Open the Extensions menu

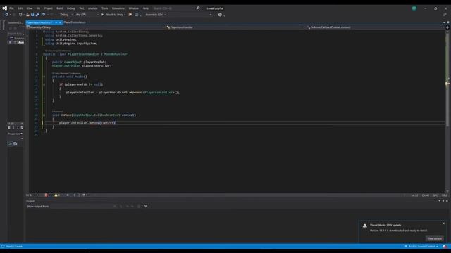coord(118,8)
